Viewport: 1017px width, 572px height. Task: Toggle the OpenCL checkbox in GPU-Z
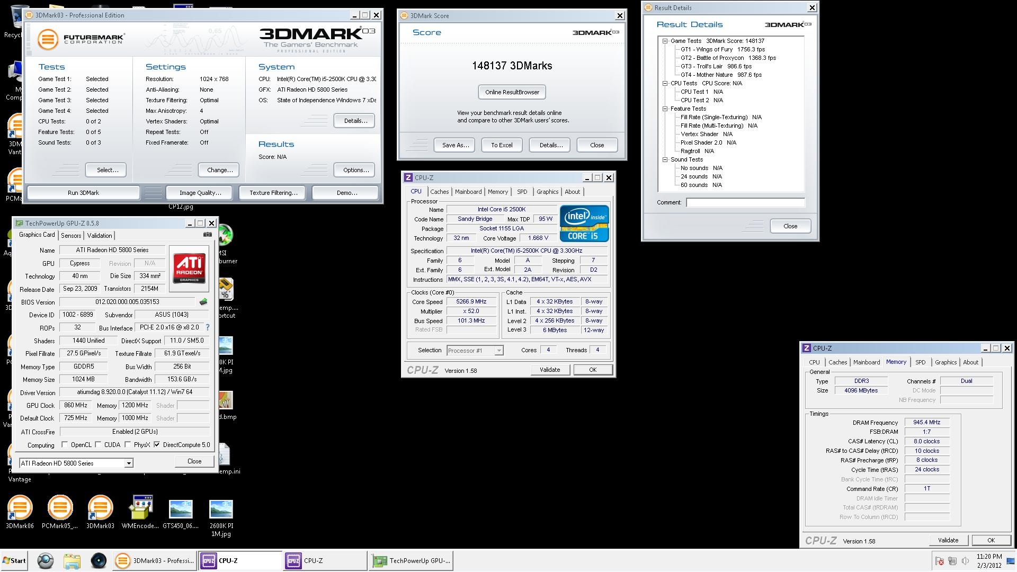pos(65,445)
